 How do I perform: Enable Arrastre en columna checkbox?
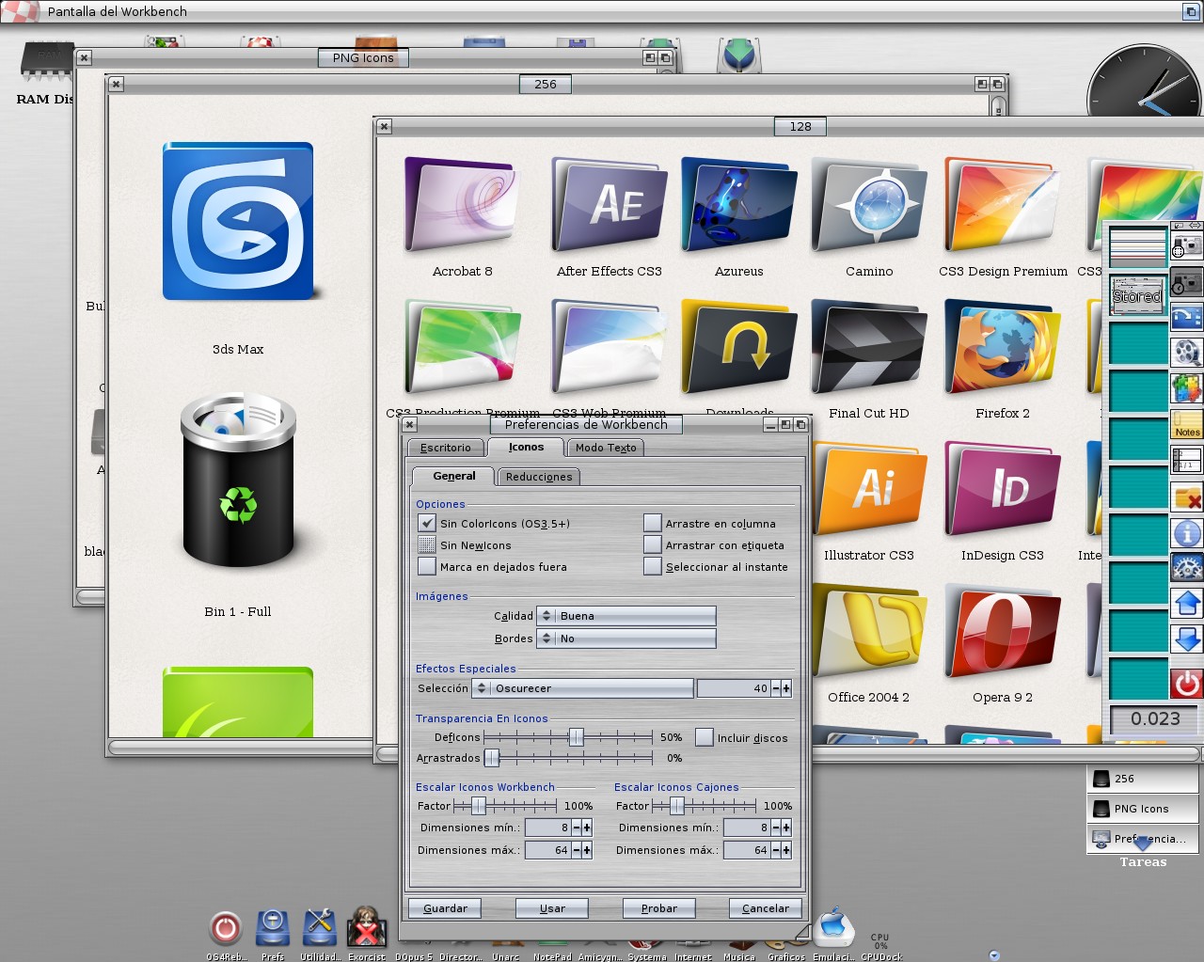[653, 523]
